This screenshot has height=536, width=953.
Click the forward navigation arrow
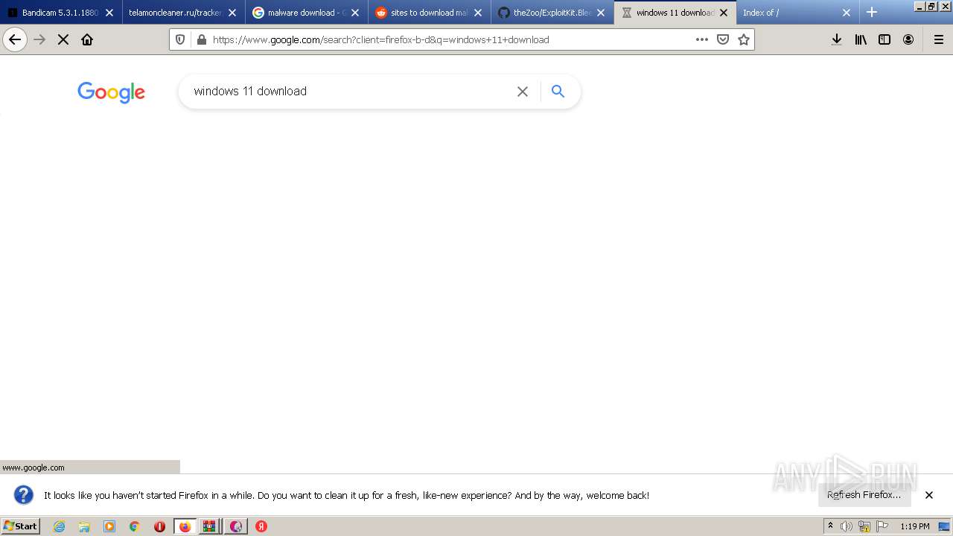point(39,39)
